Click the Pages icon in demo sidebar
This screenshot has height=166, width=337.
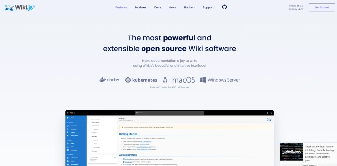tap(68, 143)
